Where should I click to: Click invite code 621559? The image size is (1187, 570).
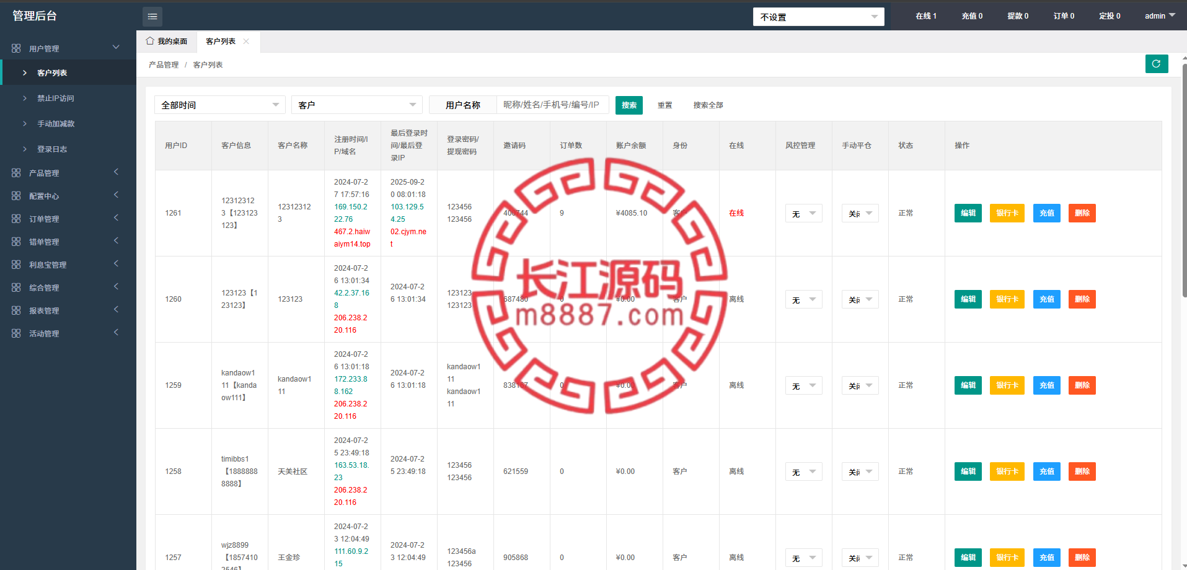click(x=516, y=471)
